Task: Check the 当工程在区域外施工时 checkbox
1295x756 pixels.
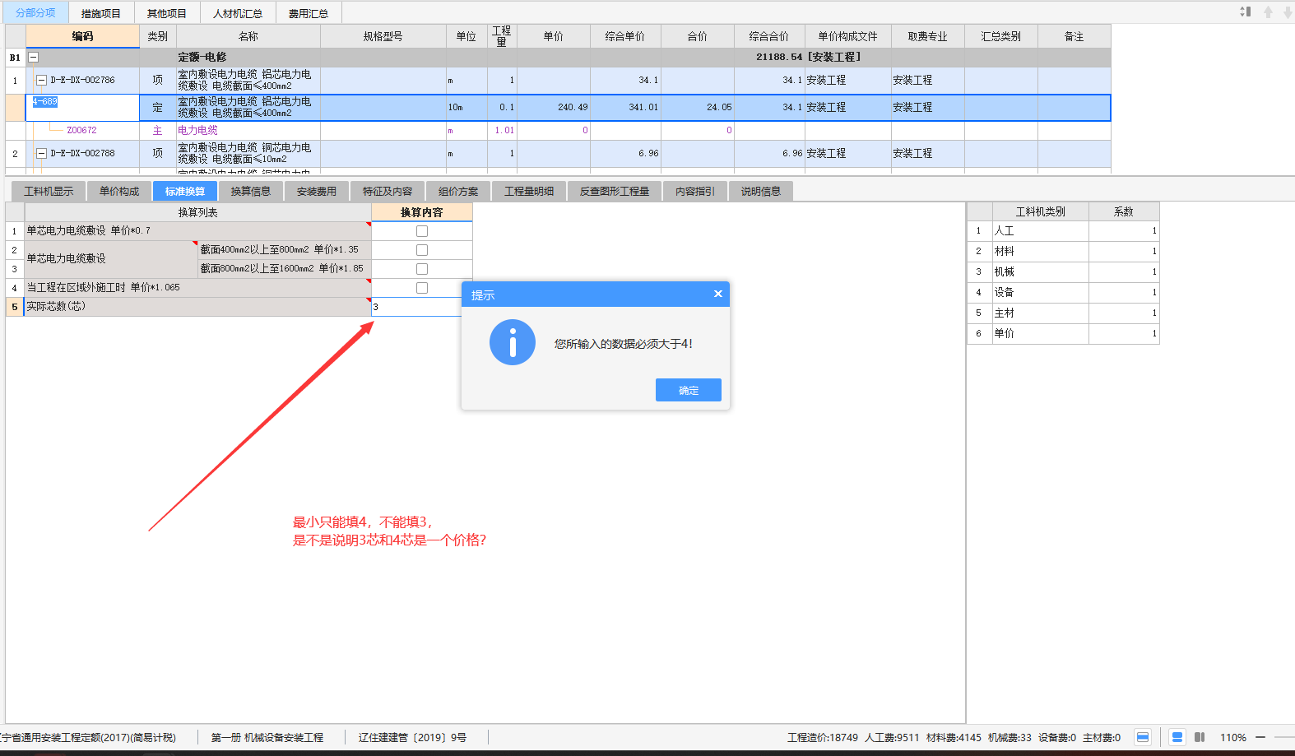Action: (422, 288)
